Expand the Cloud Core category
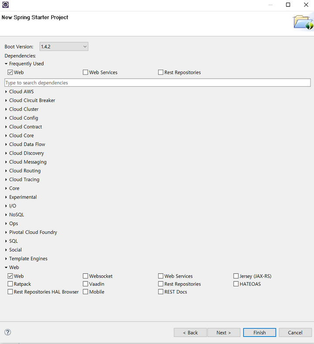Screen dimensions: 314x344 click(x=6, y=135)
